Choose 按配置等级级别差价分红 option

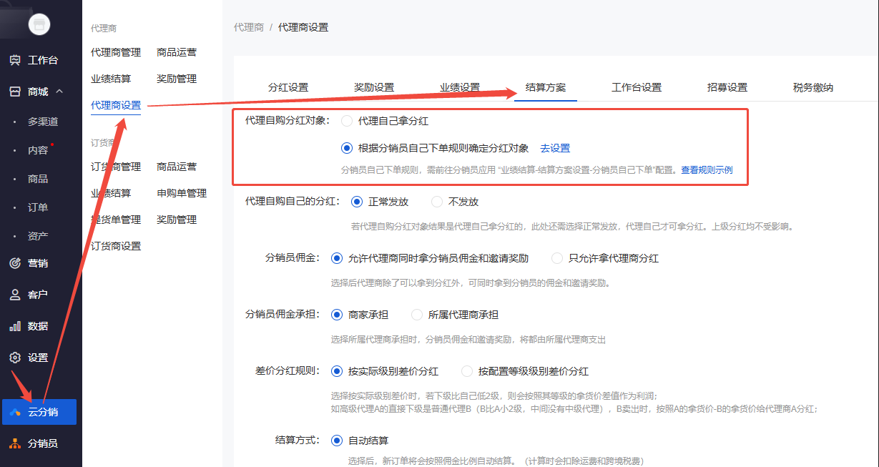pyautogui.click(x=467, y=371)
